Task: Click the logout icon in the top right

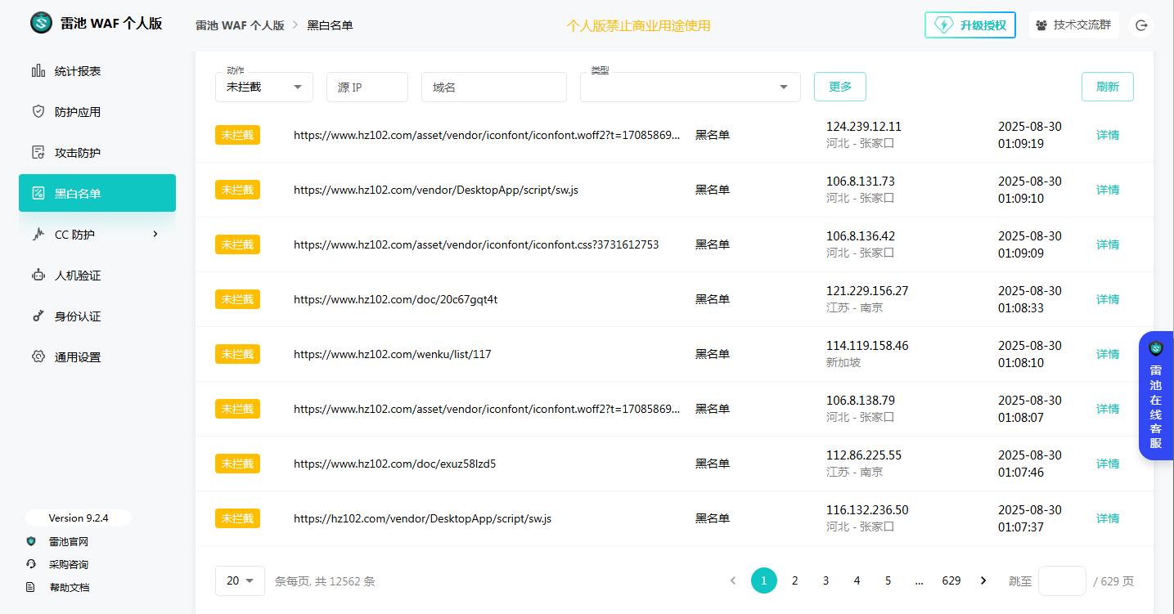Action: [1142, 25]
